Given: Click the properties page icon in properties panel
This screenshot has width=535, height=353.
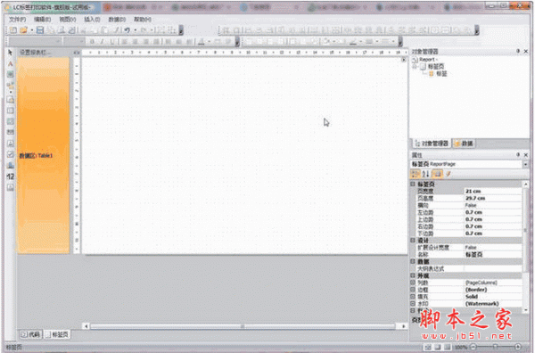Looking at the screenshot, I should click(437, 174).
